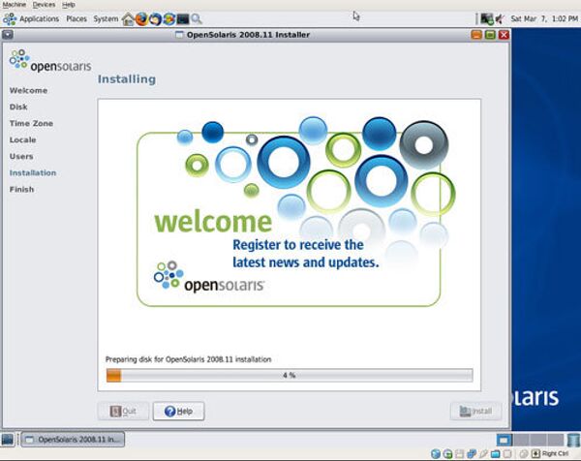The width and height of the screenshot is (581, 461).
Task: Launch Firefox from the panel
Action: [141, 19]
